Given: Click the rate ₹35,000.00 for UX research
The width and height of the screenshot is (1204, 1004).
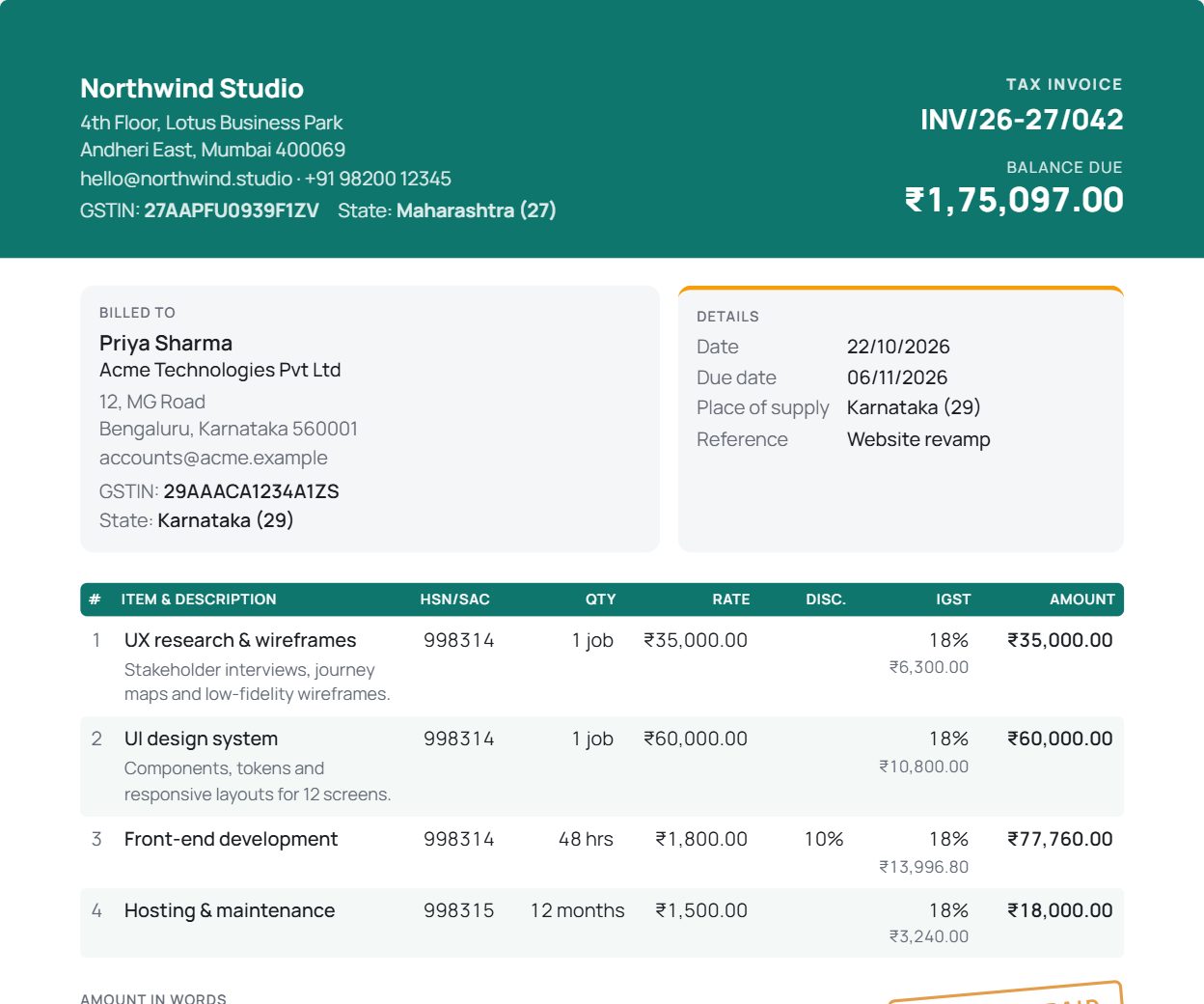Looking at the screenshot, I should point(696,640).
